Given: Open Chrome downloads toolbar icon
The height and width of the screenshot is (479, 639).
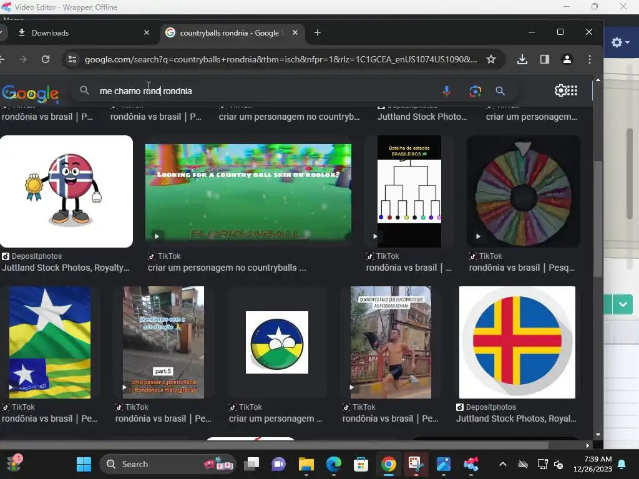Looking at the screenshot, I should coord(522,59).
